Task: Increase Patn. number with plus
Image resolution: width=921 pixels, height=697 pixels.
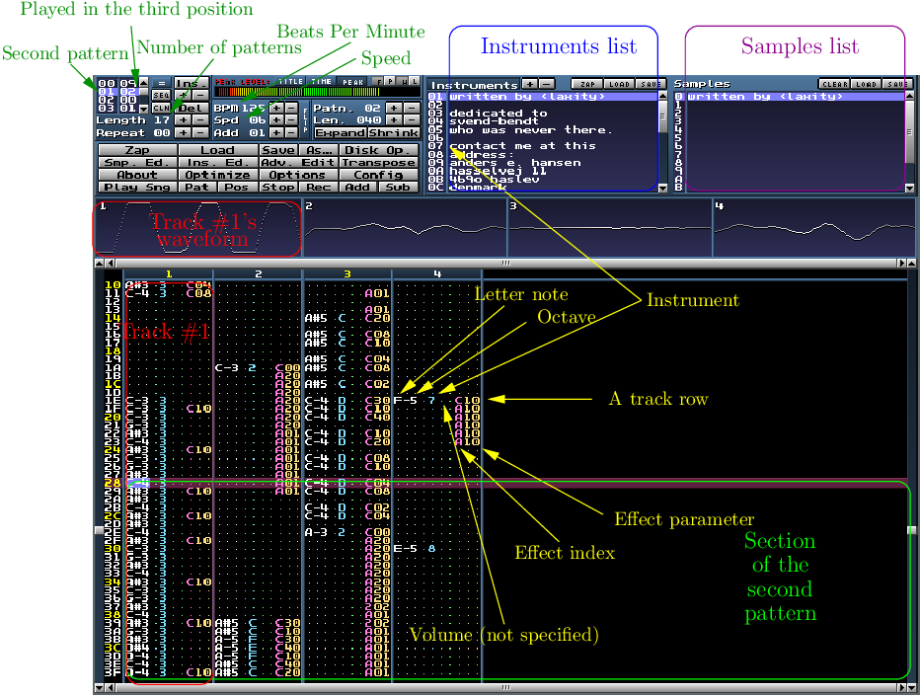Action: click(x=395, y=108)
